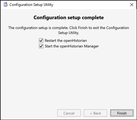The image size is (137, 120).
Task: Click the word openHistorian in the Restart label
Action: click(x=75, y=41)
